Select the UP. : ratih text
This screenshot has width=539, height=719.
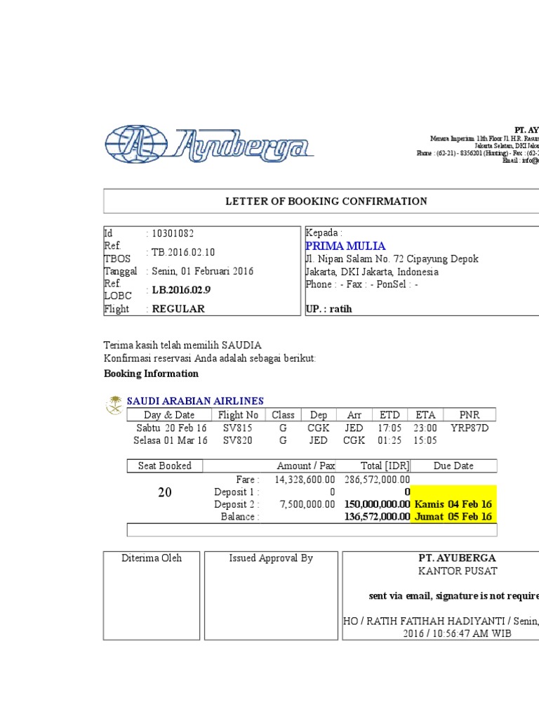coord(328,309)
